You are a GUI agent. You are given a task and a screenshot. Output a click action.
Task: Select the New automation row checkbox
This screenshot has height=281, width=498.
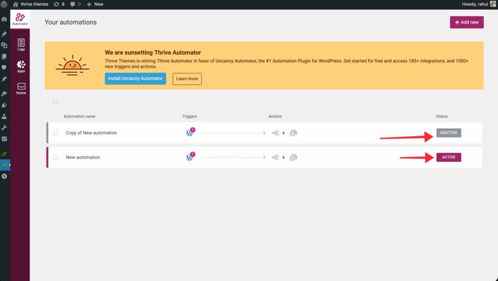(x=55, y=158)
